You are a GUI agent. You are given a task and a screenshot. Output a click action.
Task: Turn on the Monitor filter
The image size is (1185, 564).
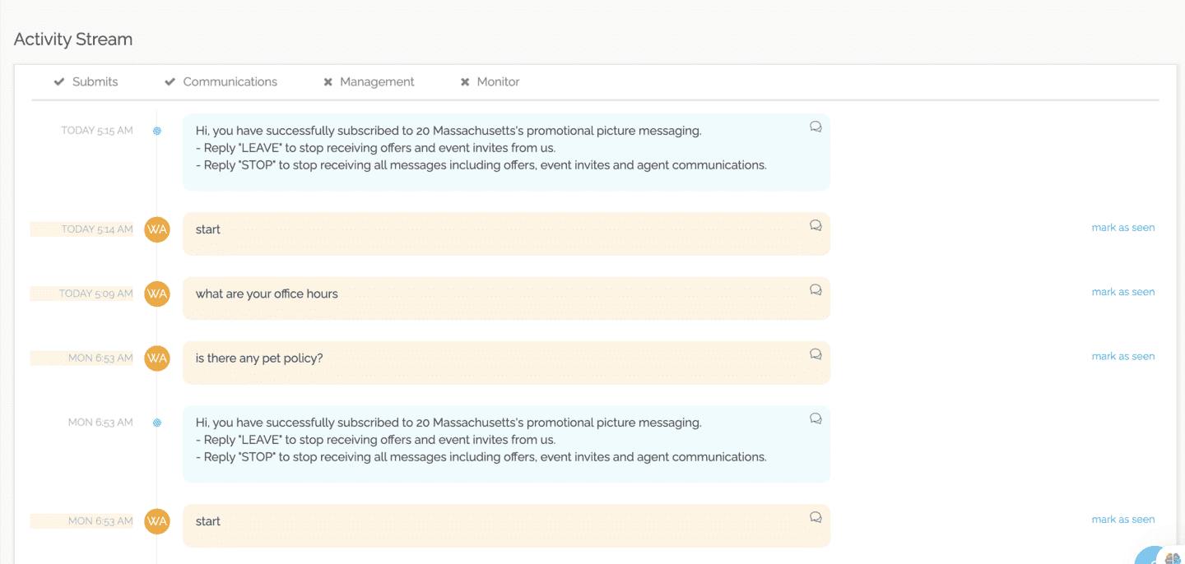click(x=490, y=82)
